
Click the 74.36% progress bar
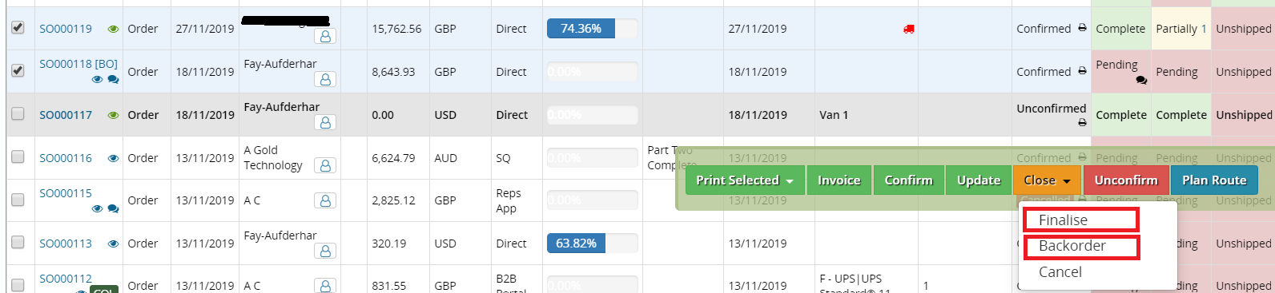tap(592, 29)
